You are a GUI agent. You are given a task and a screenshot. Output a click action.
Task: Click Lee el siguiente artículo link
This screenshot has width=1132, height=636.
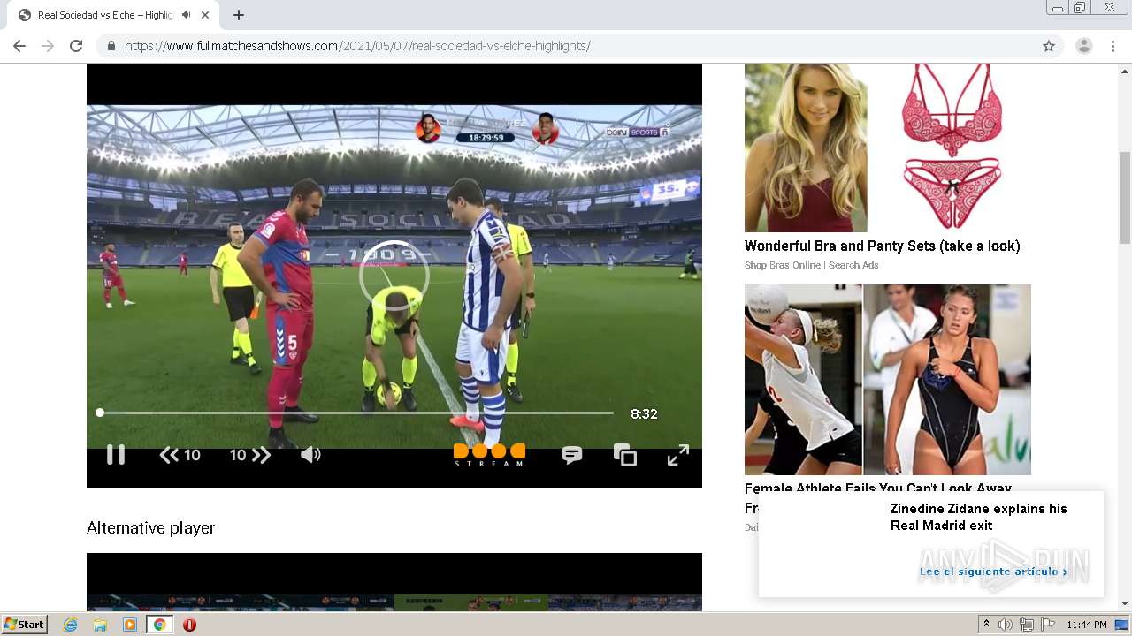click(x=992, y=572)
